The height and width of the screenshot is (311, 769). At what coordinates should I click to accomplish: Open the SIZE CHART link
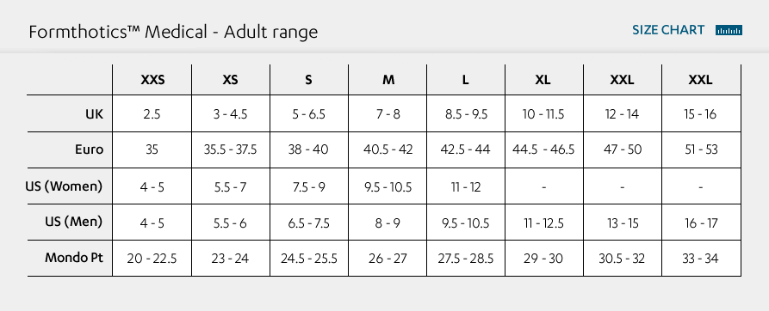668,30
